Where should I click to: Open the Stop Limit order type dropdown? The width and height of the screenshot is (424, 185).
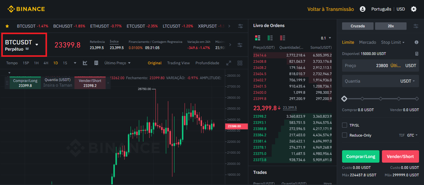point(393,42)
